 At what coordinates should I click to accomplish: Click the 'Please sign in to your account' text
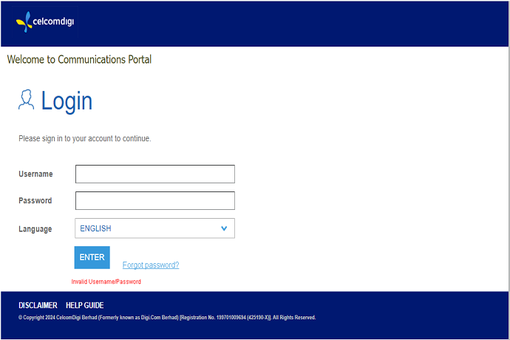click(x=85, y=139)
